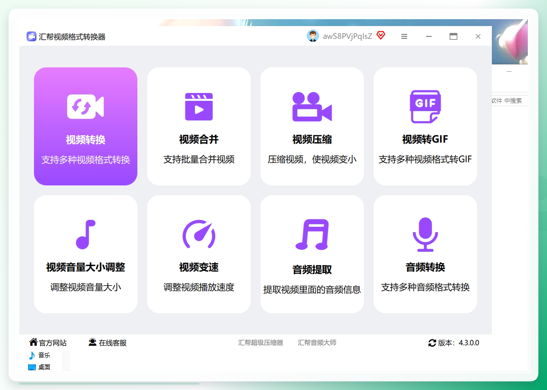
Task: Select 桌面 in the background window
Action: (44, 367)
